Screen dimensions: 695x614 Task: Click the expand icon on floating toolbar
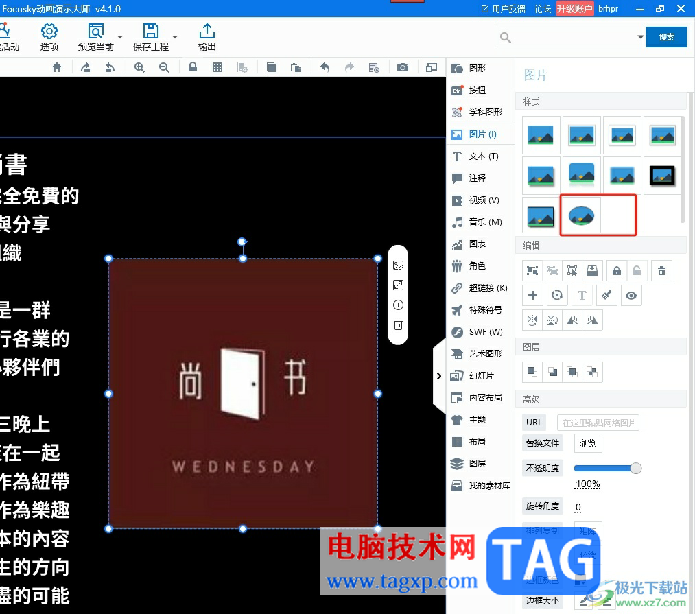398,285
